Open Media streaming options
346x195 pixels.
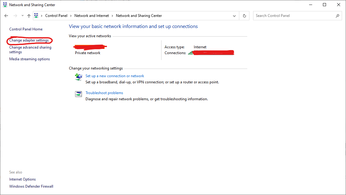tap(30, 59)
